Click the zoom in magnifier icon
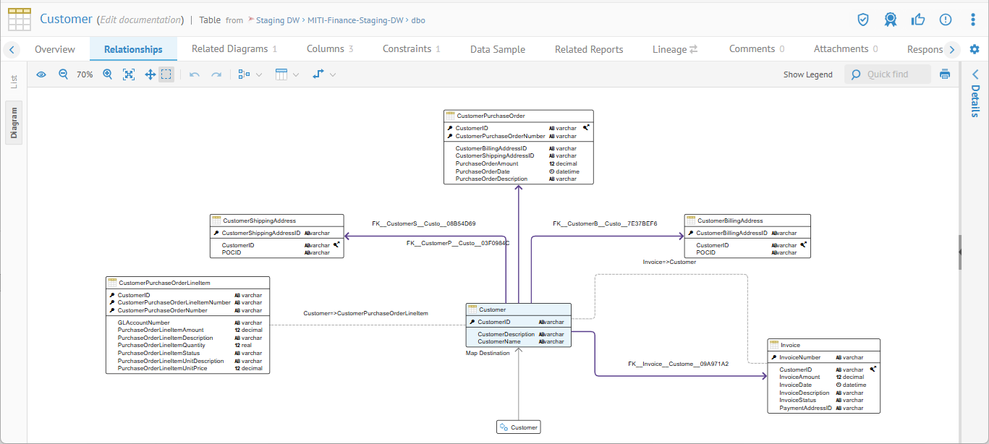The image size is (989, 444). [x=108, y=74]
